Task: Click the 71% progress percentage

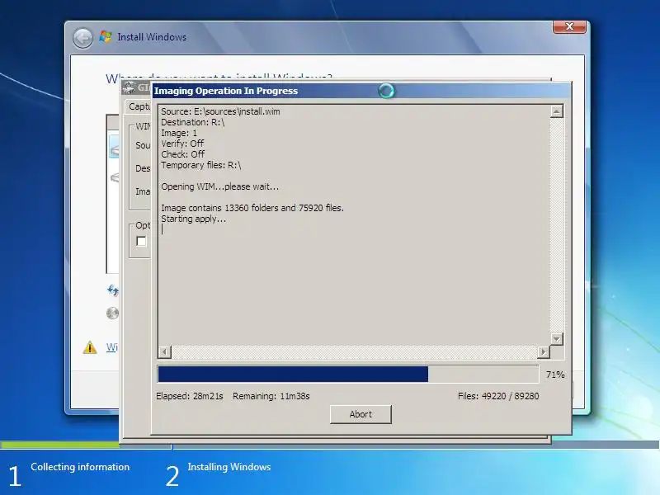Action: point(554,375)
